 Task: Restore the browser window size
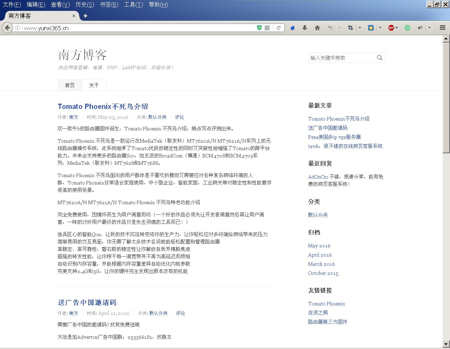click(x=437, y=4)
